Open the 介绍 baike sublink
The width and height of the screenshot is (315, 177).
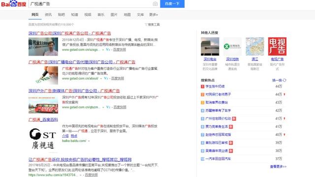pyautogui.click(x=65, y=136)
